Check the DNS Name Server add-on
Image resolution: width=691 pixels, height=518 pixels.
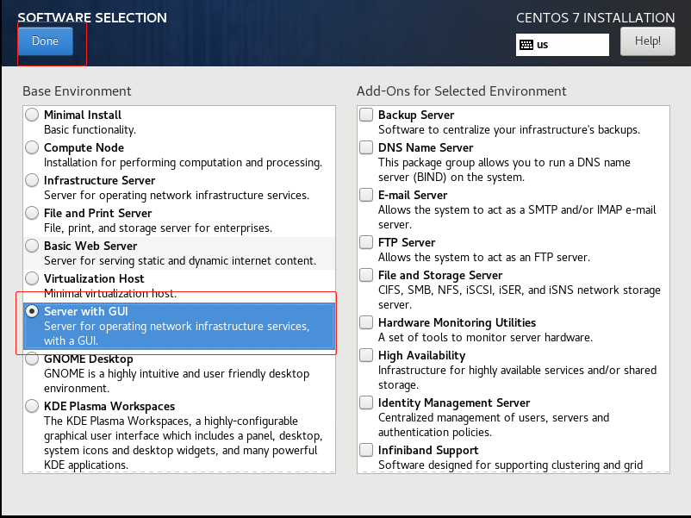(x=366, y=147)
